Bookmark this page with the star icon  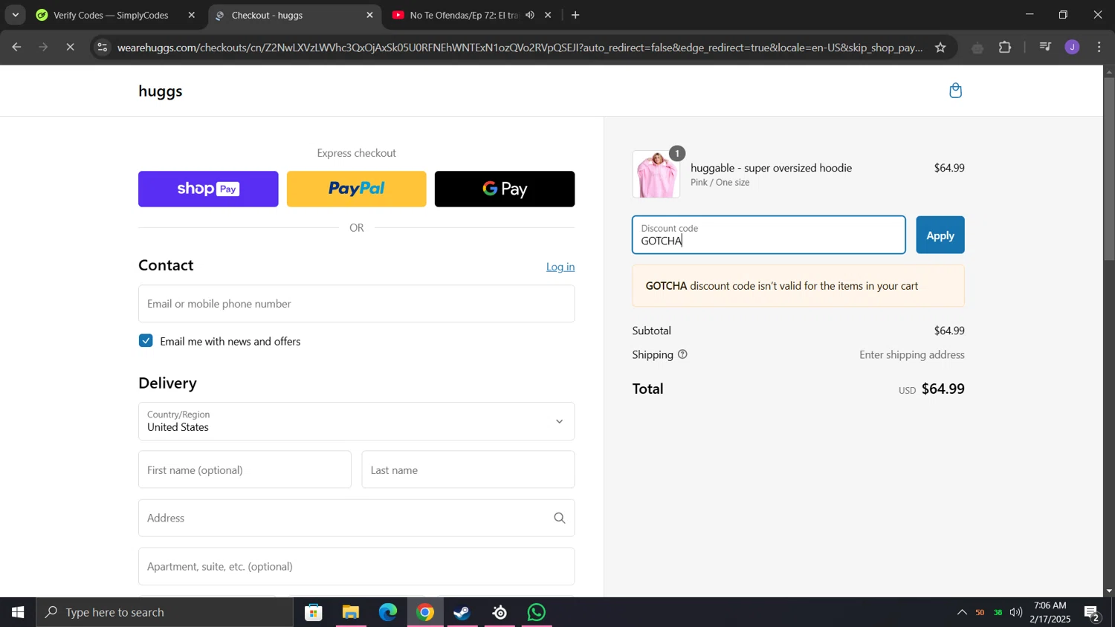point(940,48)
